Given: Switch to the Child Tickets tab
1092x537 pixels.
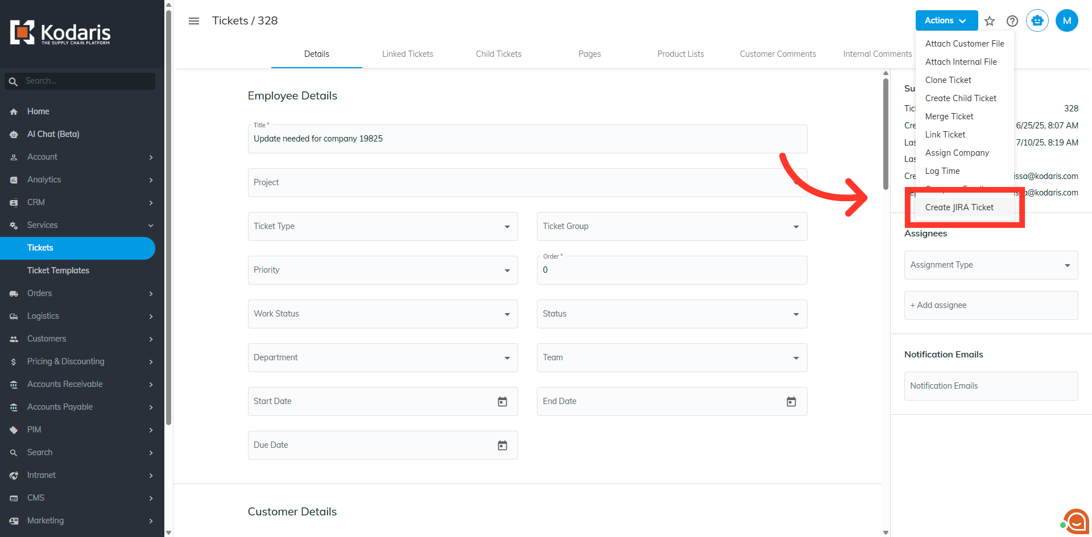Looking at the screenshot, I should tap(499, 54).
